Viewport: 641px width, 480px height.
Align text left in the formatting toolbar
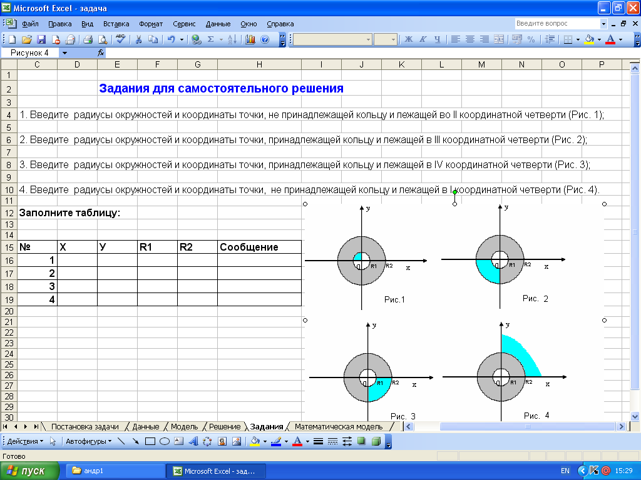click(456, 39)
